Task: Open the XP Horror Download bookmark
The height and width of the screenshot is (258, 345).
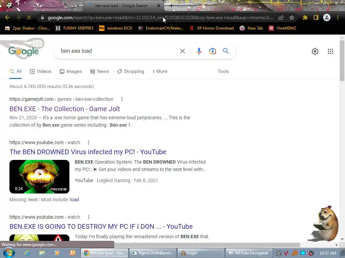Action: coord(212,28)
